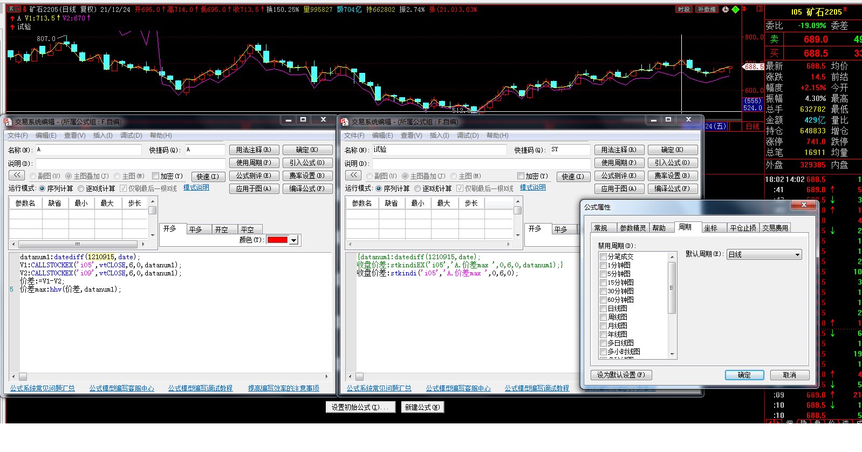Click 设为默认设置(F) button
The width and height of the screenshot is (862, 452).
[621, 375]
